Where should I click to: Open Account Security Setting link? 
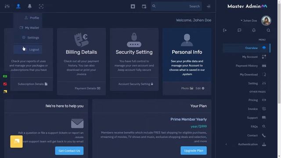(136, 84)
